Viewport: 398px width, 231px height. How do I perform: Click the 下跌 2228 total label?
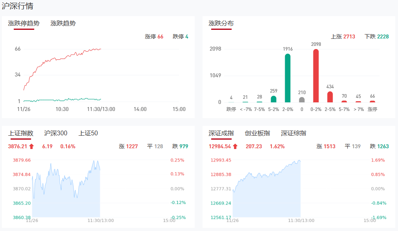pos(376,37)
